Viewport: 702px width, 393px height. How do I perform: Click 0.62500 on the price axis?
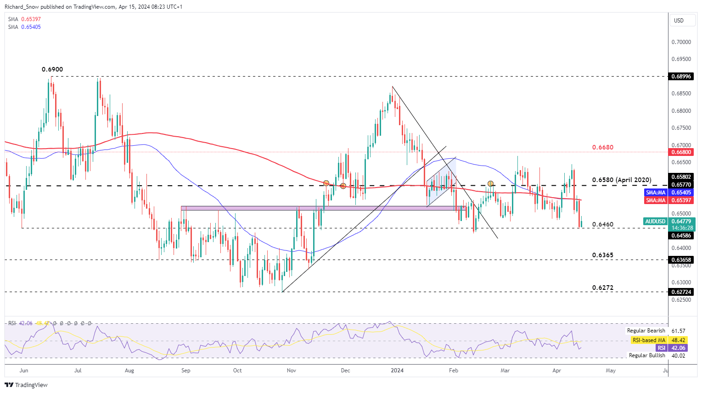681,300
